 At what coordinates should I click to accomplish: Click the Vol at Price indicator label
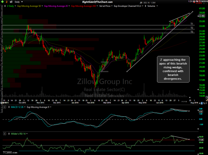pos(105,6)
